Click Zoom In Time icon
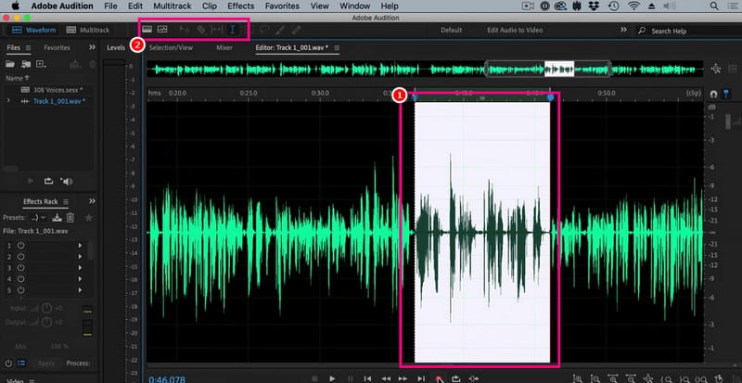The image size is (742, 383). coord(613,378)
